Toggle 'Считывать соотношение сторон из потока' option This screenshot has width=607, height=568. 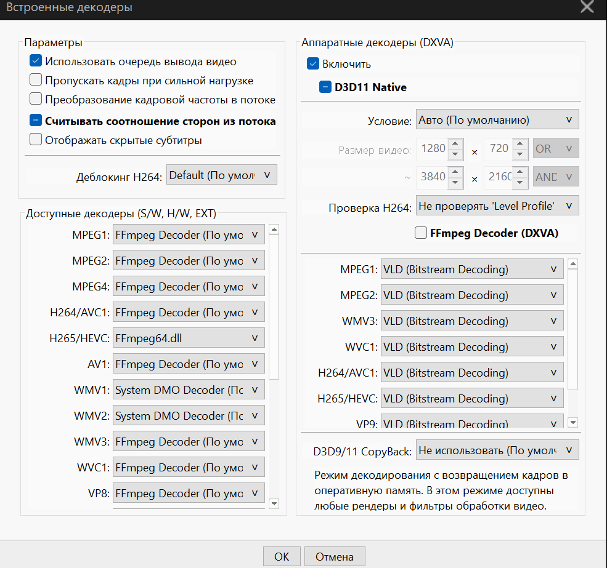(36, 121)
